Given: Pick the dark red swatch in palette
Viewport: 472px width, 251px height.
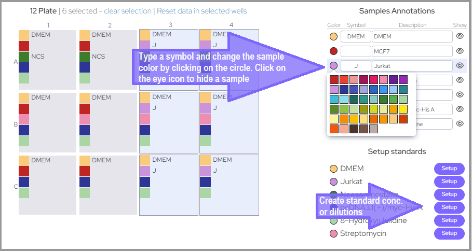Looking at the screenshot, I should [334, 79].
